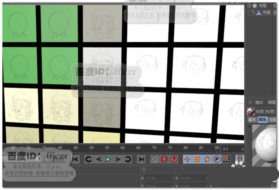Click frame 75 on the timeline ruler
The width and height of the screenshot is (279, 190).
coord(170,148)
